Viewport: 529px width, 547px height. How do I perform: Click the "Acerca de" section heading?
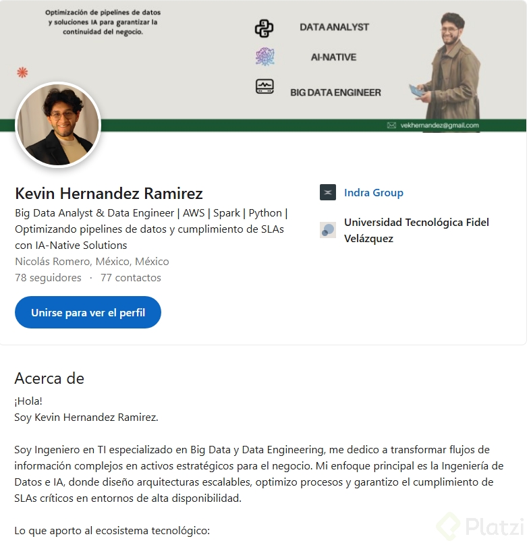(49, 378)
